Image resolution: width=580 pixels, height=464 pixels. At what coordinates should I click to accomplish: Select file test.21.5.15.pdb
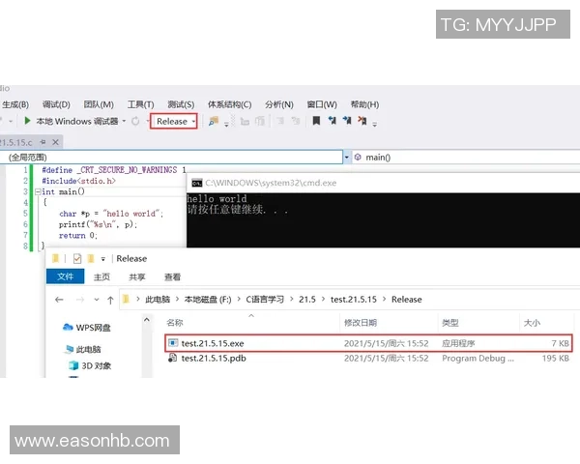click(x=368, y=359)
